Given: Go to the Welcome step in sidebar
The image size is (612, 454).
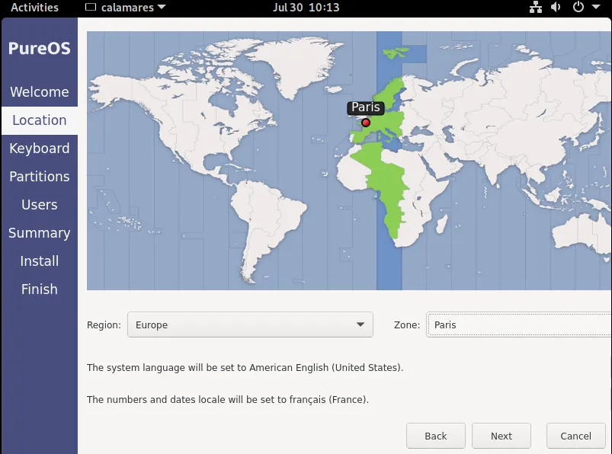Looking at the screenshot, I should pyautogui.click(x=39, y=92).
